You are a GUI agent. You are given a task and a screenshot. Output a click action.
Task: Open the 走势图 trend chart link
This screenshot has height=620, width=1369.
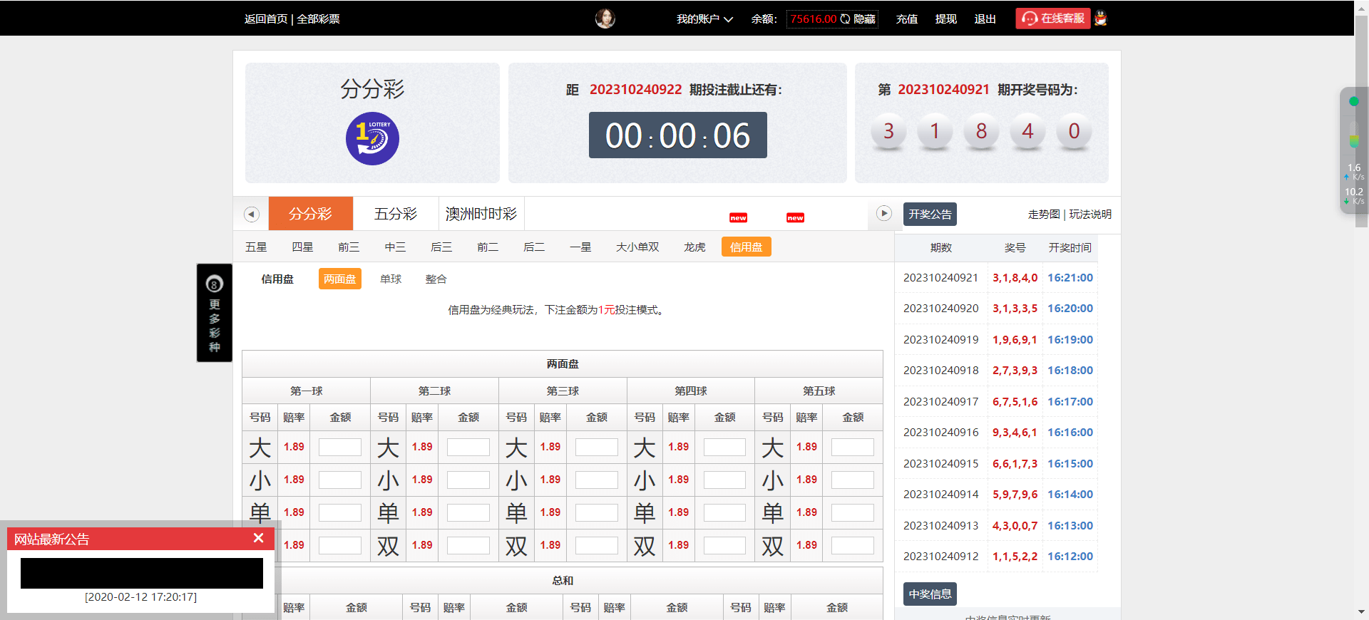click(1043, 215)
